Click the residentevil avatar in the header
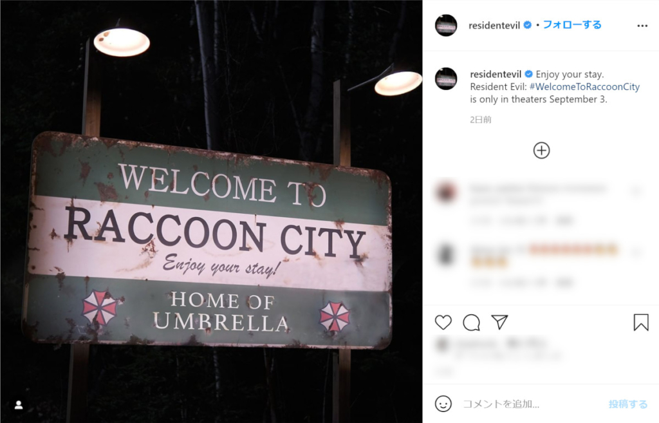The width and height of the screenshot is (659, 423). point(446,25)
